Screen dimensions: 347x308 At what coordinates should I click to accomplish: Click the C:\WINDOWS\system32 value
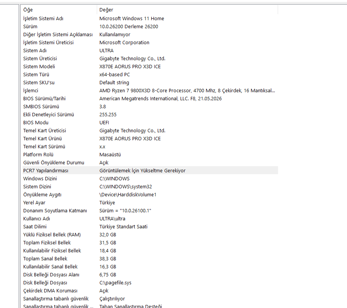pos(125,187)
